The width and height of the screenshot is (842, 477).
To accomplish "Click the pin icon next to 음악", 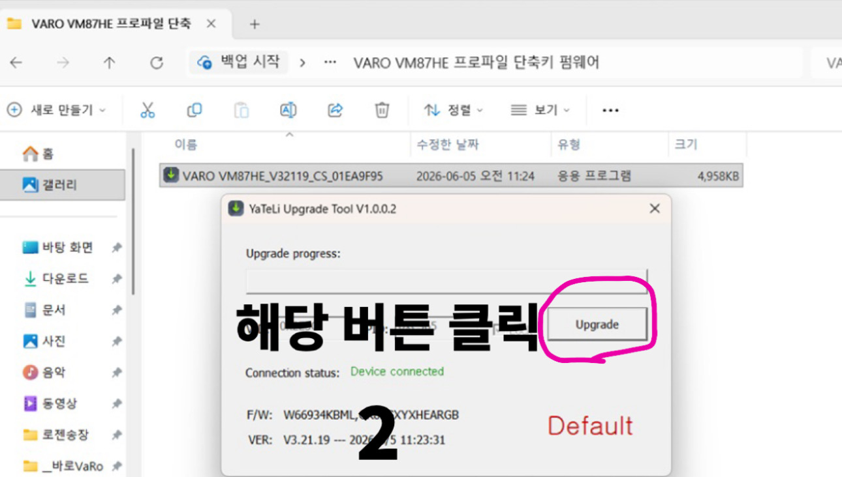I will coord(117,373).
